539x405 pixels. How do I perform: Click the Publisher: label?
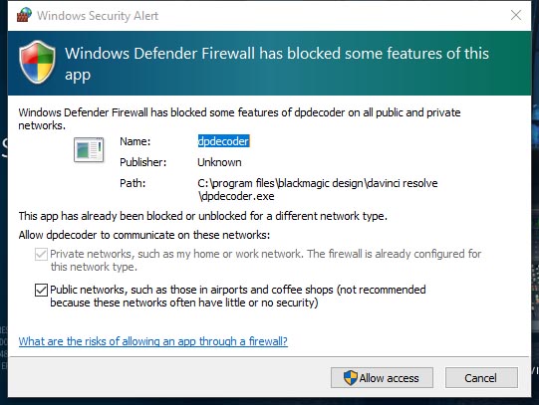[143, 162]
